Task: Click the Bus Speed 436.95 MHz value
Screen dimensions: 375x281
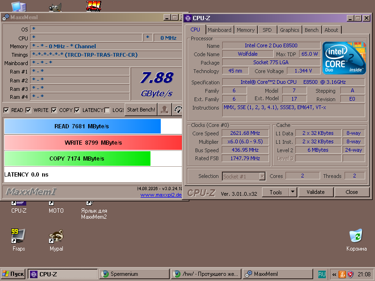Action: [x=245, y=150]
